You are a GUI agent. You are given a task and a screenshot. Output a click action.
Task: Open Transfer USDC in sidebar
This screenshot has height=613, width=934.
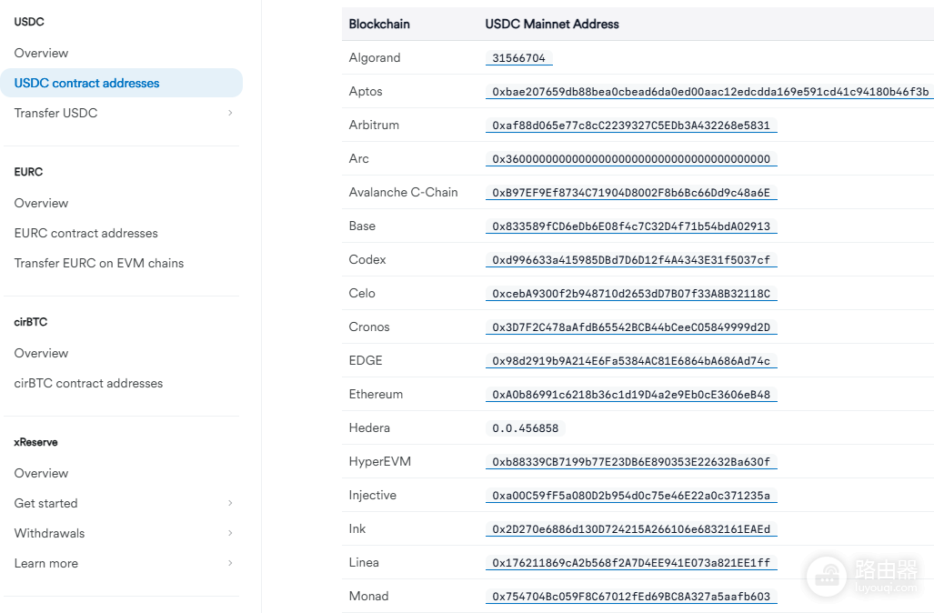coord(56,113)
